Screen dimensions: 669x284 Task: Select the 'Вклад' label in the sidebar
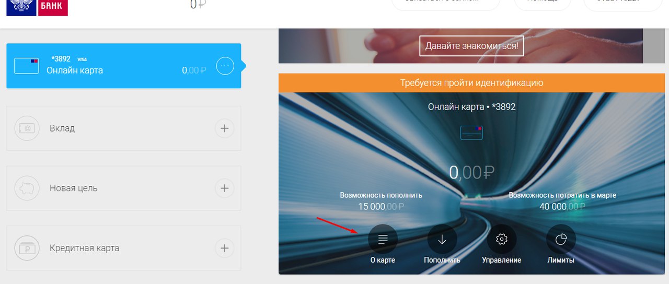pyautogui.click(x=62, y=128)
